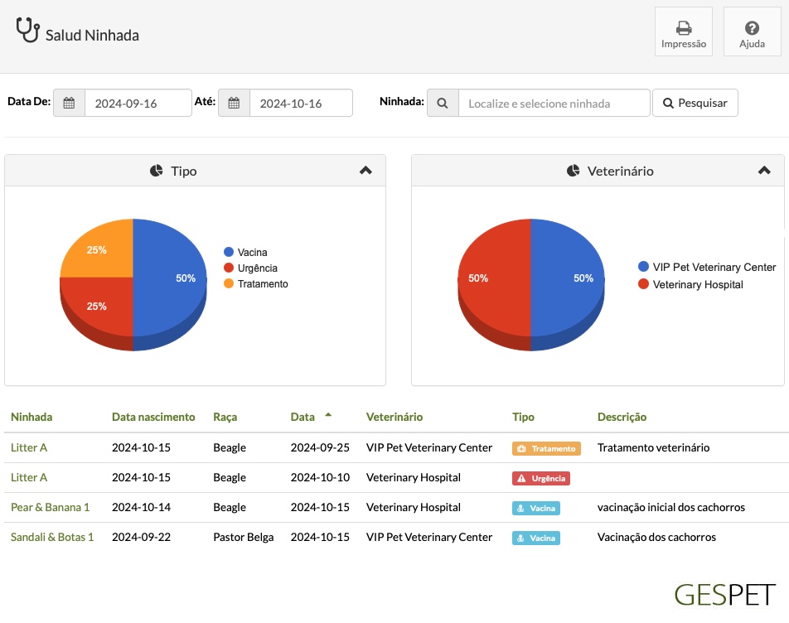Click the Veterinary Hospital red legend swatch

coord(643,284)
